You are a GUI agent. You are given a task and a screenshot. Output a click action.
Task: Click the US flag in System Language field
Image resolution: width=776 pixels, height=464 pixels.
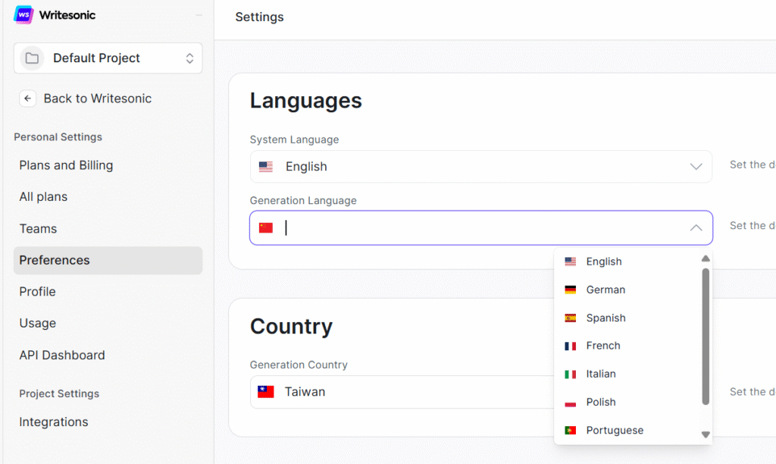point(266,167)
